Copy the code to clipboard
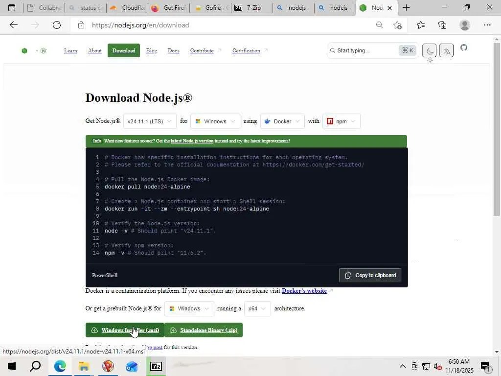Screen dimensions: 501x376 point(370,275)
